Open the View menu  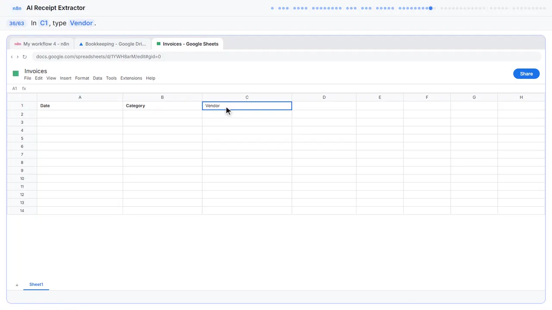coord(51,78)
